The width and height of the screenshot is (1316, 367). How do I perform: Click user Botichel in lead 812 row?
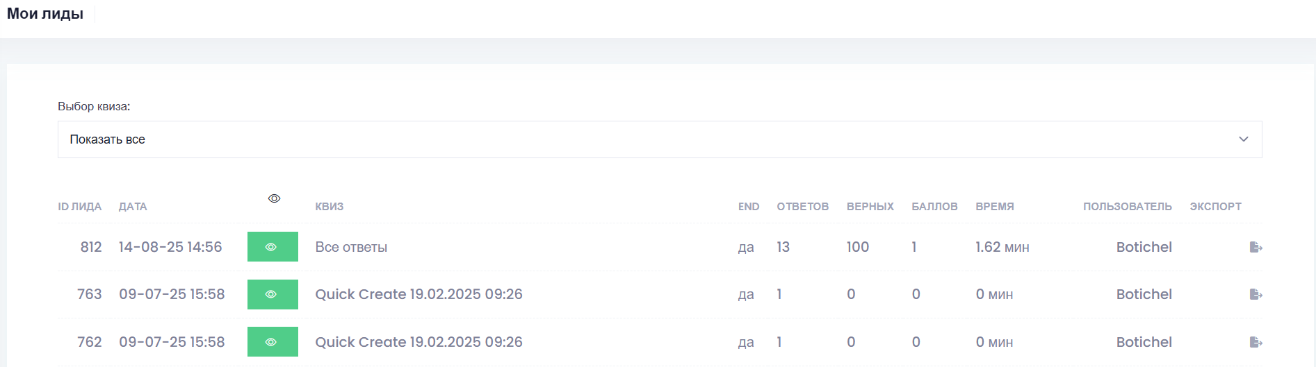point(1144,247)
